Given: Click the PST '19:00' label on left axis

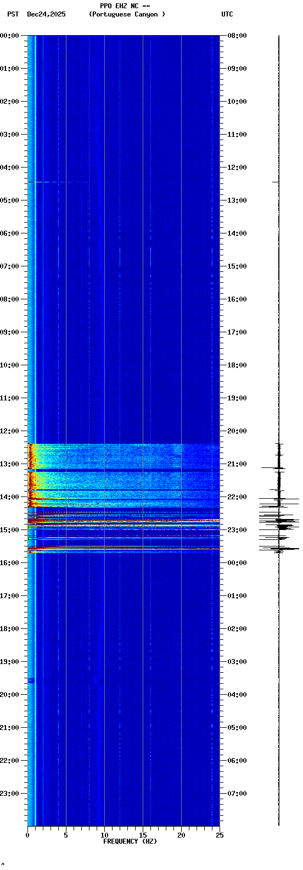Looking at the screenshot, I should (9, 662).
